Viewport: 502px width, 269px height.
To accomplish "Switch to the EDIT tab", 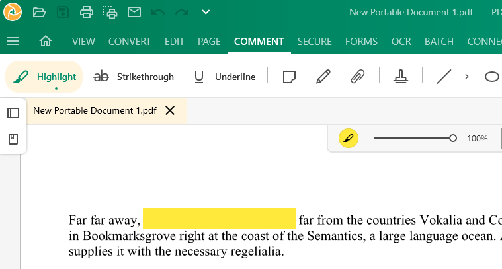I will point(175,42).
